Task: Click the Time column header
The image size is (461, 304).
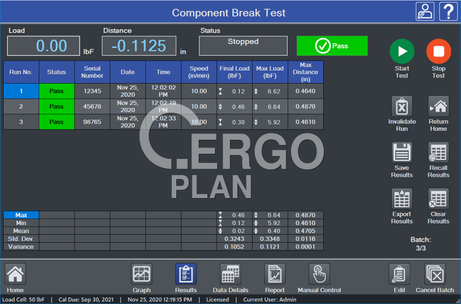Action: click(163, 72)
